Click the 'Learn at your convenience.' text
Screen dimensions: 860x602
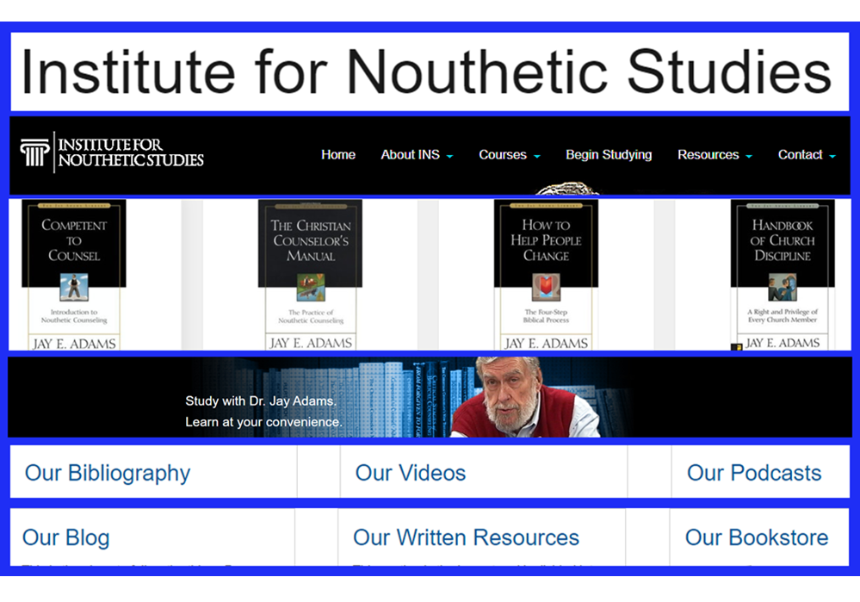(x=263, y=422)
